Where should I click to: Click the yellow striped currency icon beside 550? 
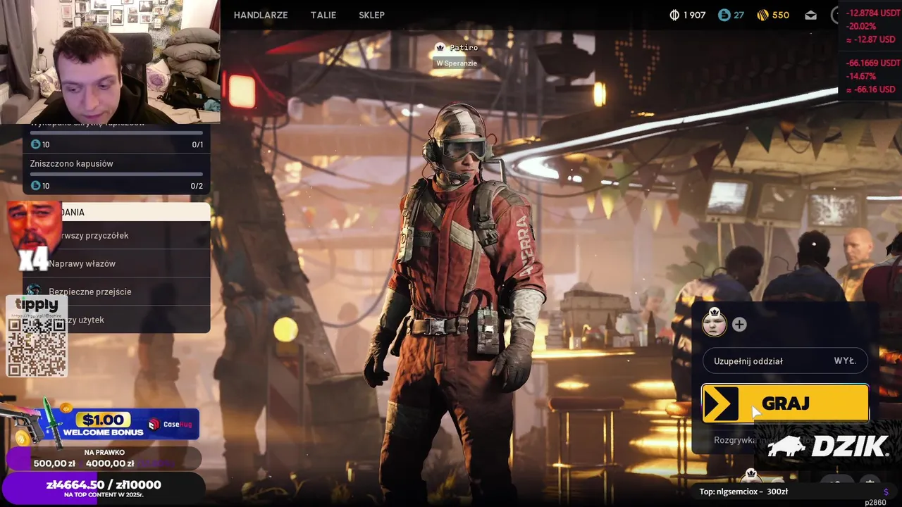point(762,15)
